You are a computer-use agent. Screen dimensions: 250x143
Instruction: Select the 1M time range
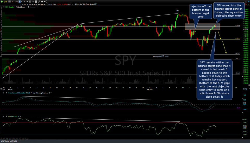tap(17, 139)
